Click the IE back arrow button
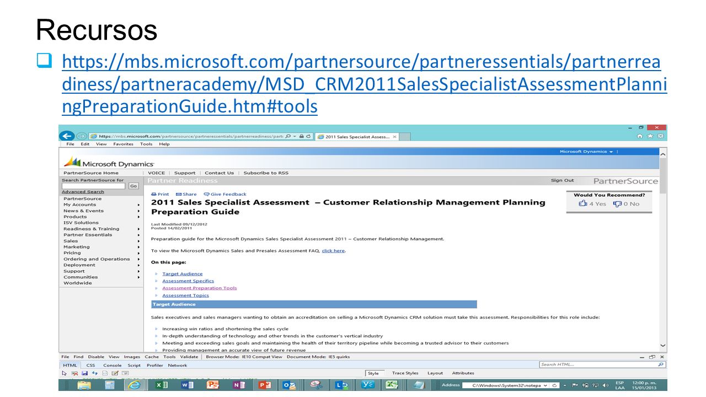The image size is (706, 397). pyautogui.click(x=67, y=136)
